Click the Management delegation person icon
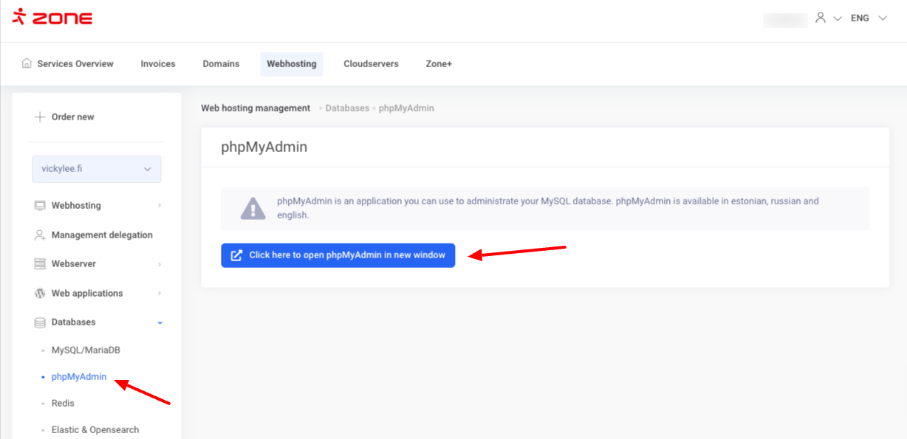Image resolution: width=907 pixels, height=439 pixels. click(x=40, y=235)
